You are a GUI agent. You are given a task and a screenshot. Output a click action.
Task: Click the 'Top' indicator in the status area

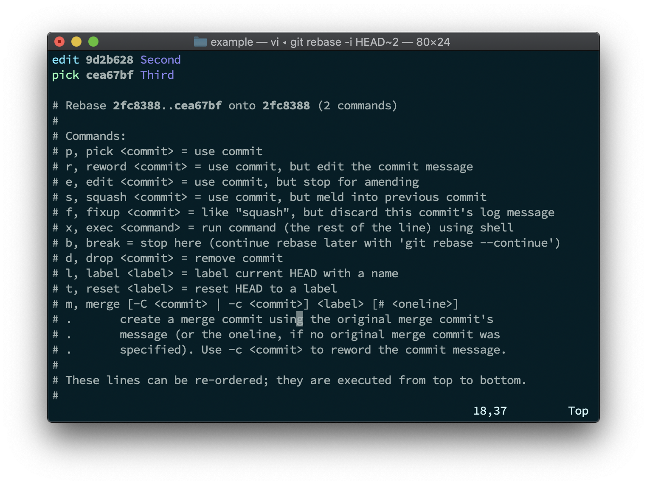pos(578,410)
